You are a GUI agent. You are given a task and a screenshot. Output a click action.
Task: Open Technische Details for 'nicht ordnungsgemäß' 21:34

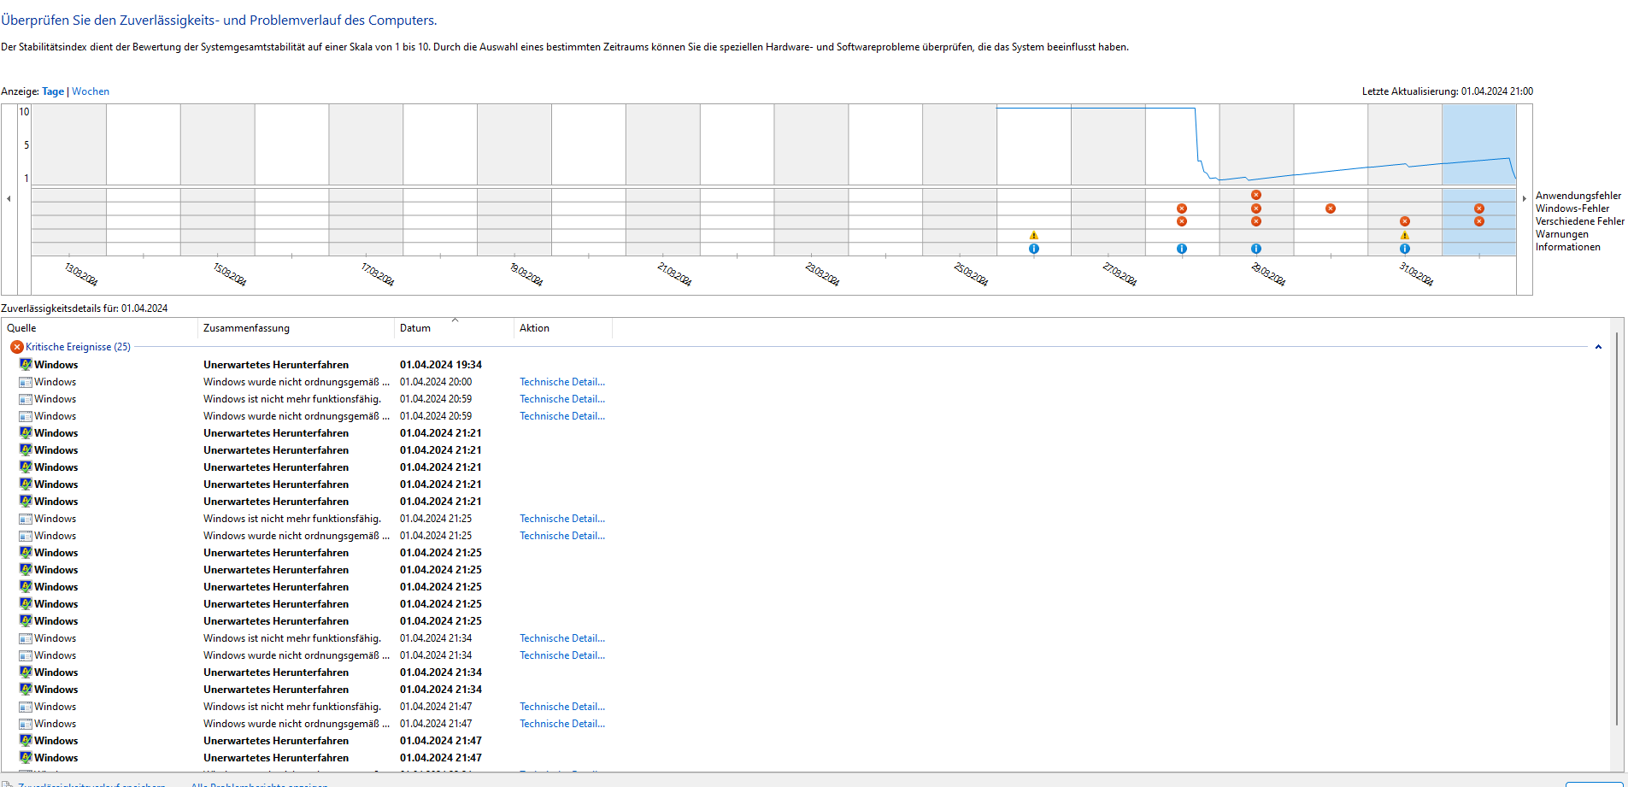(x=562, y=655)
